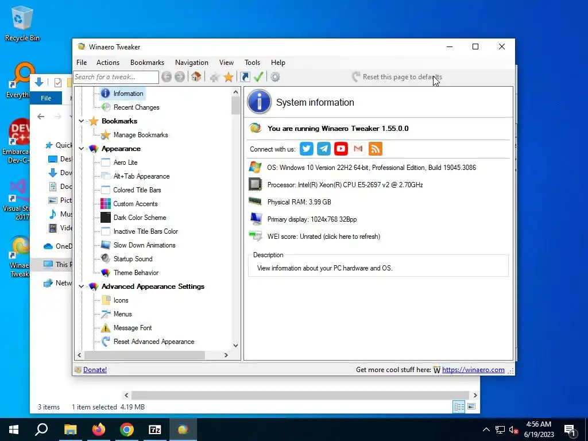Click the Reset Advanced Appearance arrow icon
This screenshot has height=441, width=588.
point(106,342)
